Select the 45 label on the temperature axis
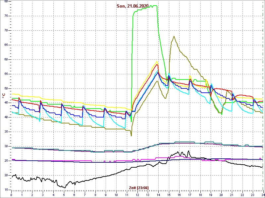The width and height of the screenshot is (265, 198). (6, 103)
